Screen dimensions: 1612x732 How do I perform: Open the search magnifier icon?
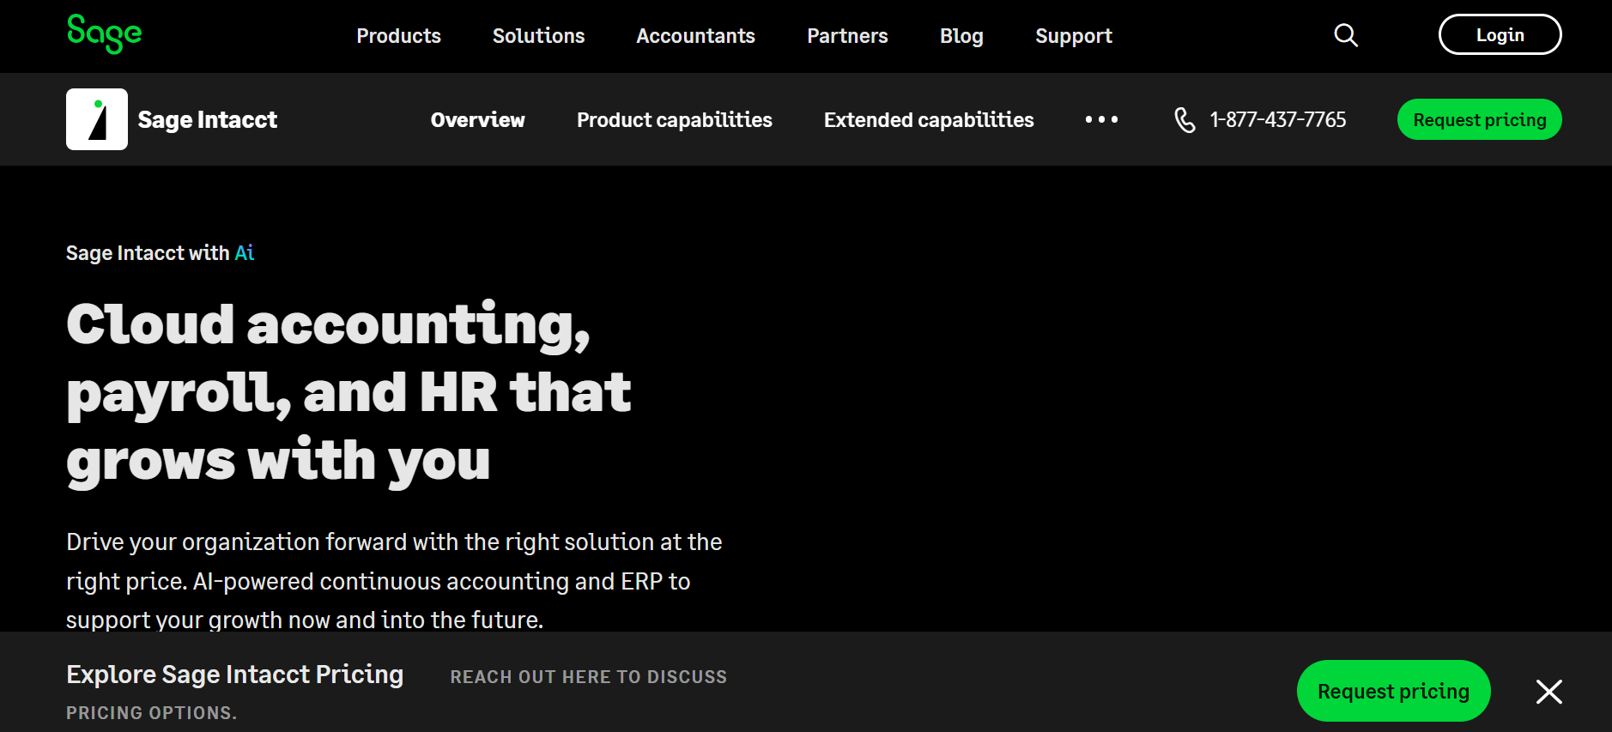1345,35
